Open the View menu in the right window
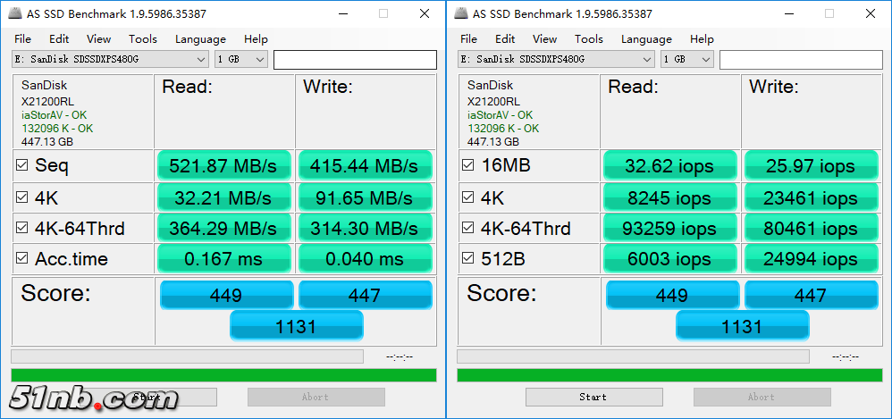This screenshot has height=419, width=892. pyautogui.click(x=544, y=39)
